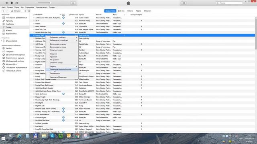
Task: Toggle checkbox for A Thousand Miles
Action: tap(34, 18)
